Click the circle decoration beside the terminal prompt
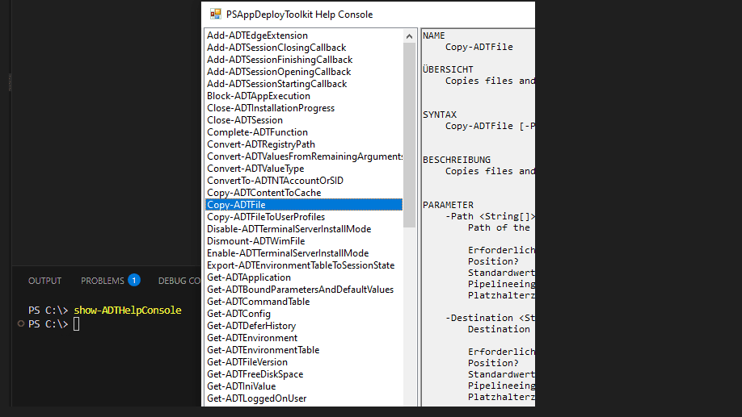 pyautogui.click(x=21, y=323)
